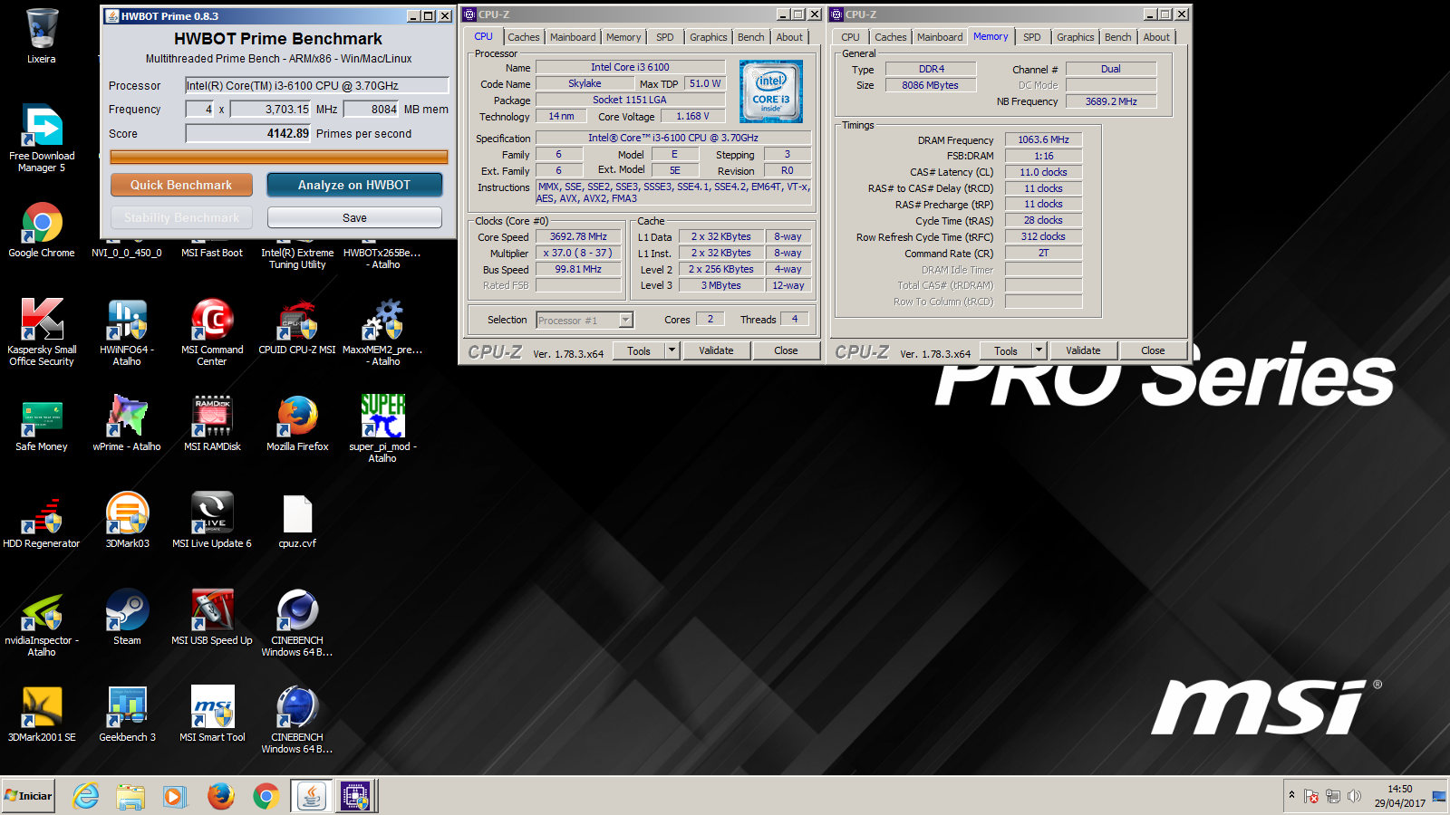This screenshot has width=1450, height=815.
Task: Open Mainboard tab in left CPU-Z
Action: coord(573,37)
